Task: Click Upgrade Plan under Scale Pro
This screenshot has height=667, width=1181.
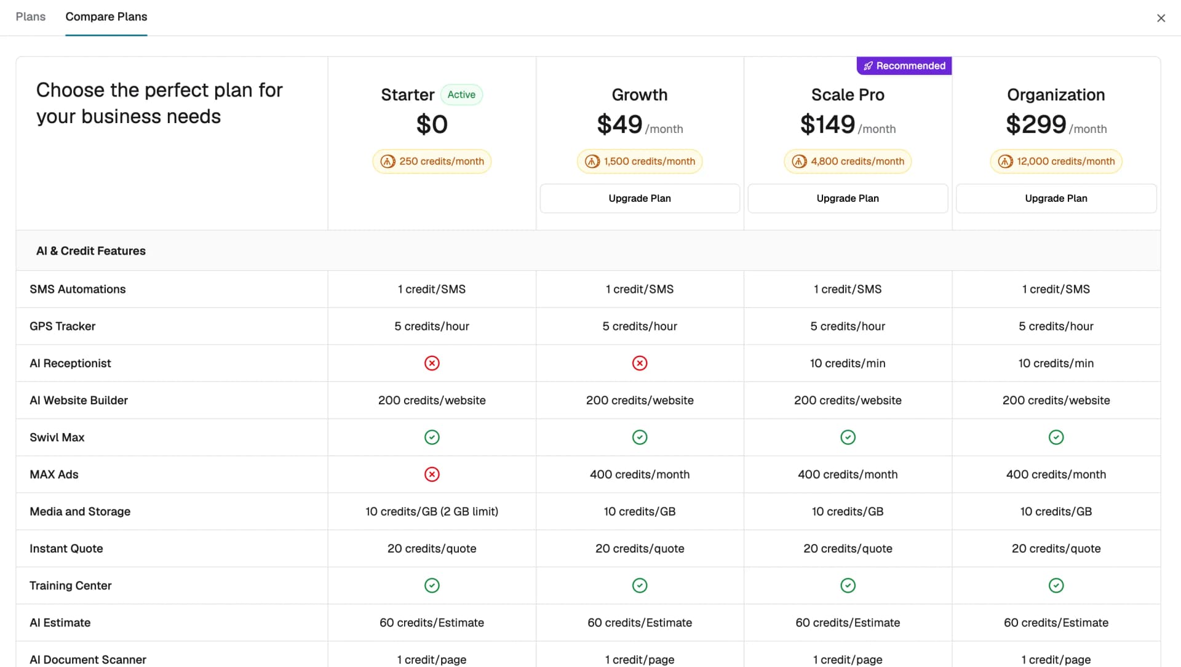Action: (x=848, y=198)
